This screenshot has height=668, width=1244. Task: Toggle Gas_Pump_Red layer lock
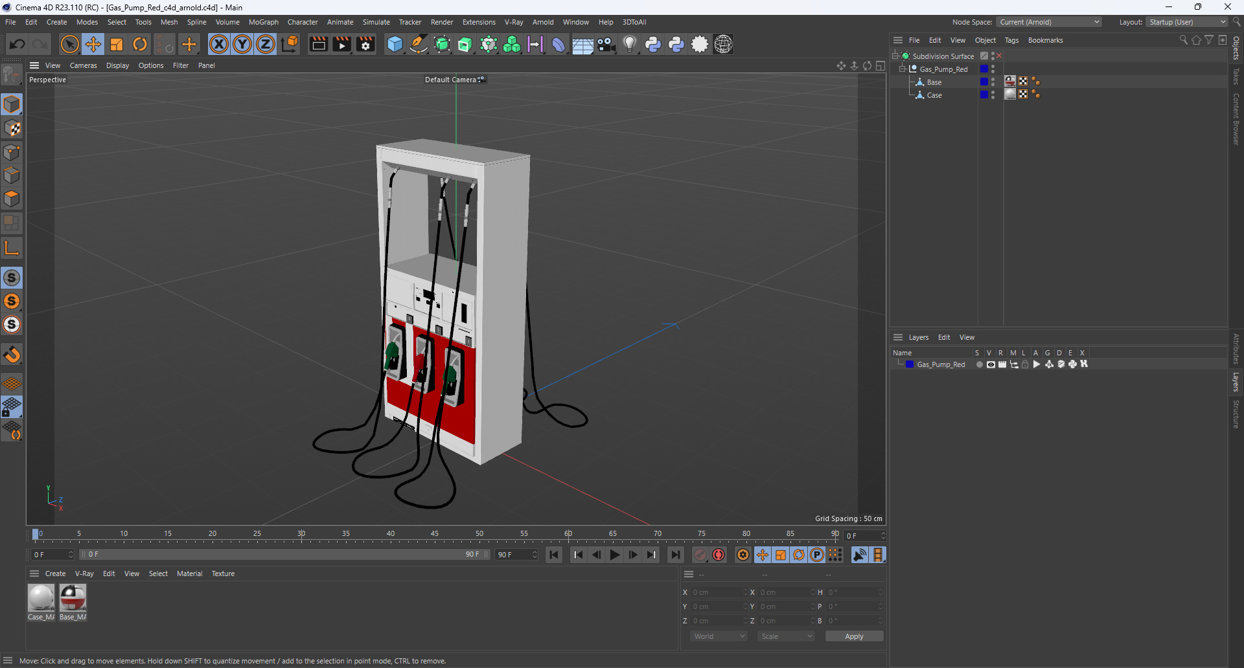[1025, 364]
